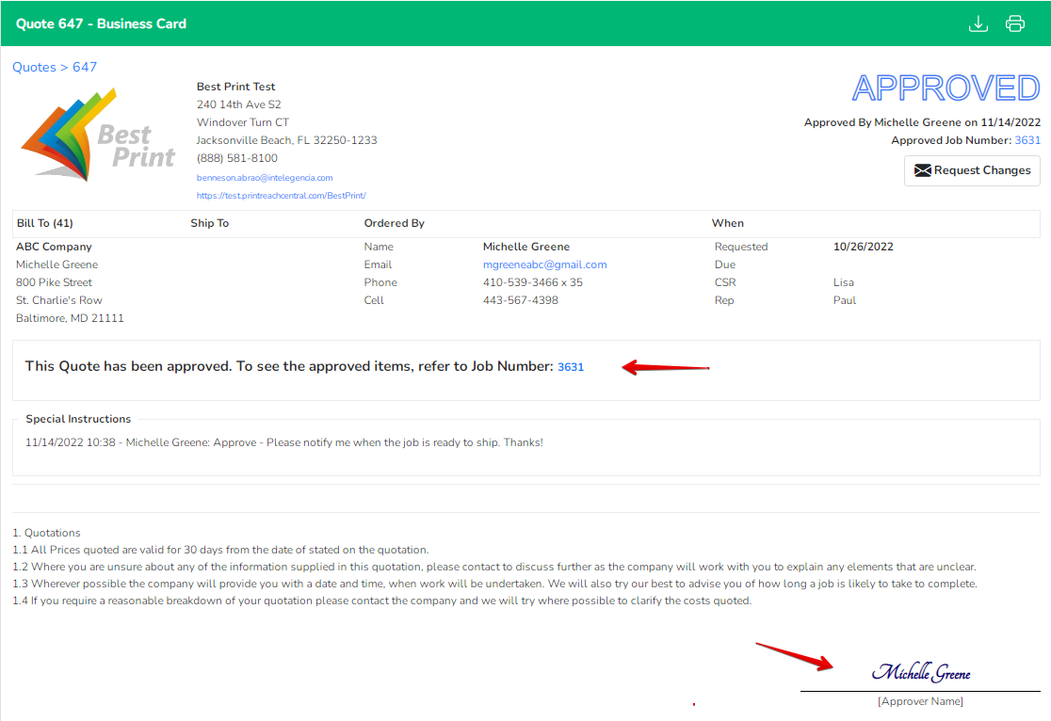1051x721 pixels.
Task: Click the Bill To (41) column header
Action: (x=45, y=223)
